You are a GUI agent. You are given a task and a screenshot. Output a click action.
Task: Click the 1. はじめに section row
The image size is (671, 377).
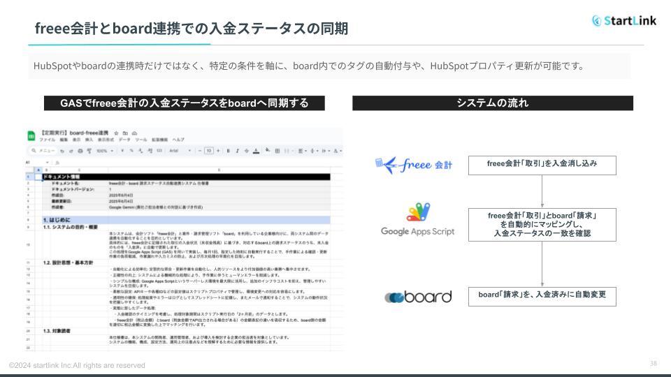[186, 220]
